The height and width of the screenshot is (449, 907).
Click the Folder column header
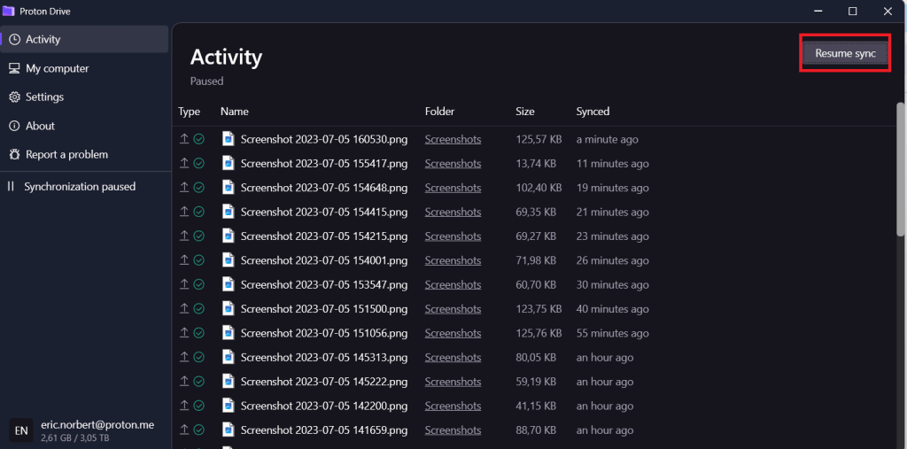pos(439,111)
